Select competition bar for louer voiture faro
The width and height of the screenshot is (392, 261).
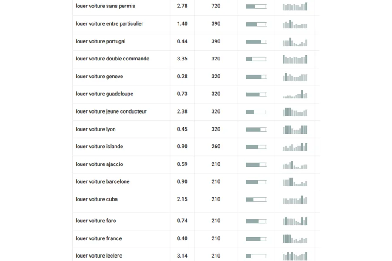pyautogui.click(x=256, y=221)
